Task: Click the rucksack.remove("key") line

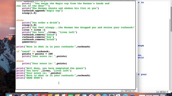Action: [x=38, y=37]
